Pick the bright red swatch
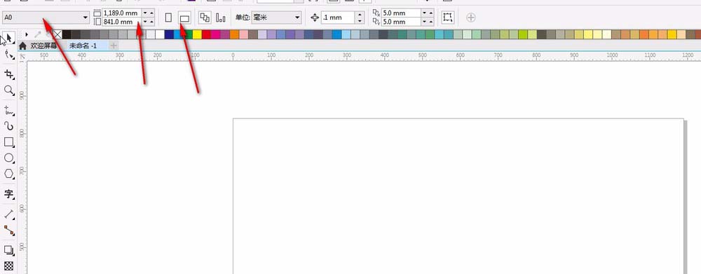The height and width of the screenshot is (274, 701). [207, 34]
